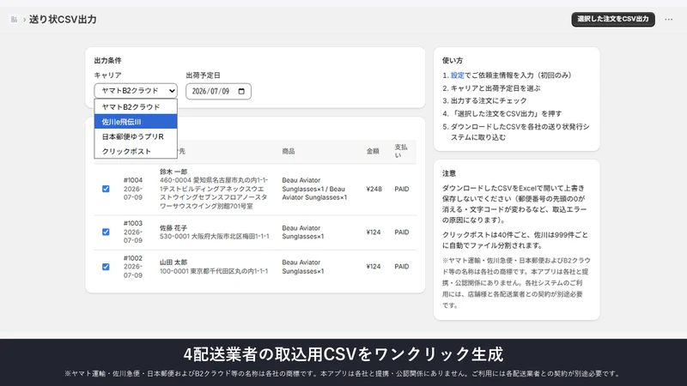The width and height of the screenshot is (687, 386).
Task: Uncheck order #1003 checkbox
Action: click(x=106, y=232)
